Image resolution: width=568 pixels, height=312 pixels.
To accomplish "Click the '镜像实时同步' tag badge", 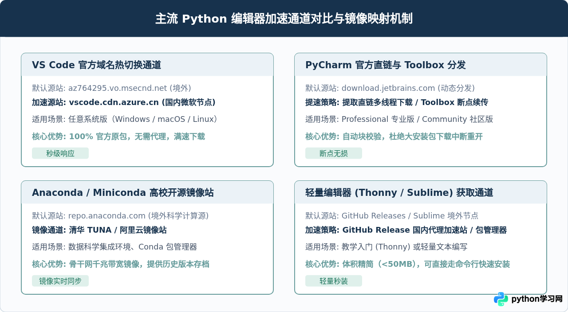I will [60, 281].
